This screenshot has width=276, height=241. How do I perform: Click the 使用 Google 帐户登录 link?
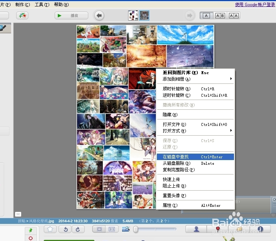click(255, 5)
